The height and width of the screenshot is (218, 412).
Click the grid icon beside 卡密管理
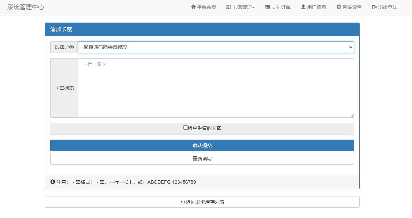pyautogui.click(x=229, y=7)
